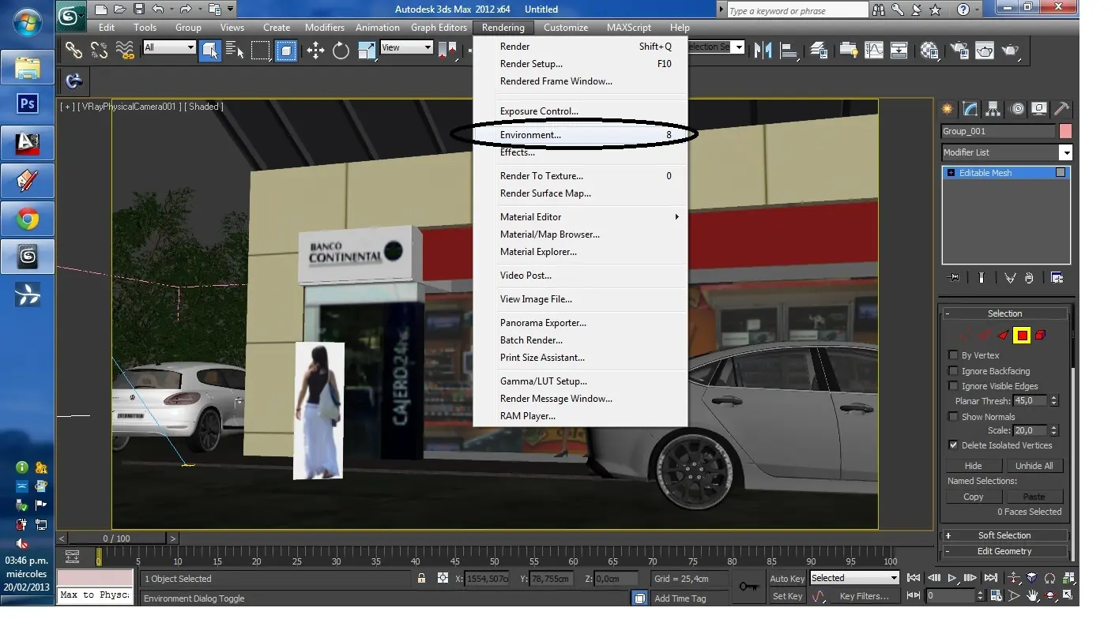Open the Modify command panel tab
Image resolution: width=1119 pixels, height=619 pixels.
click(970, 109)
